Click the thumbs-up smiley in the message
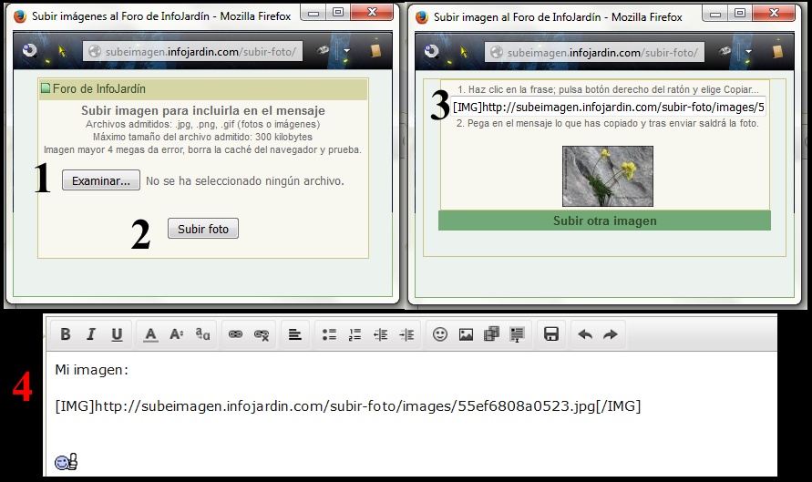812x482 pixels. tap(67, 461)
